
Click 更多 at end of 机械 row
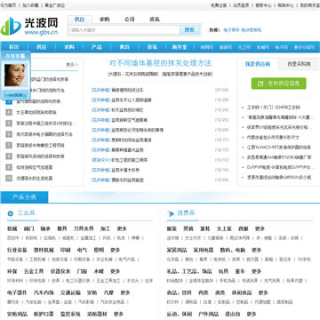coord(122,228)
